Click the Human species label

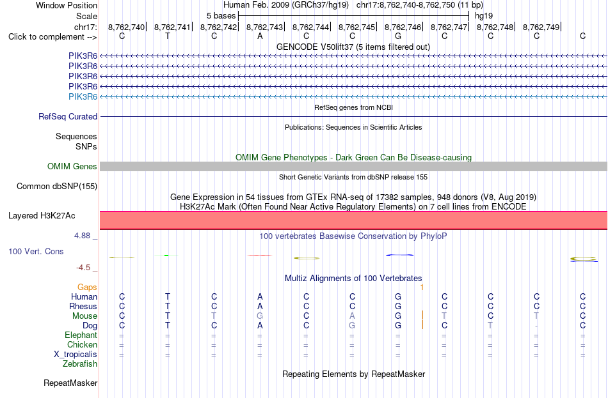coord(84,297)
